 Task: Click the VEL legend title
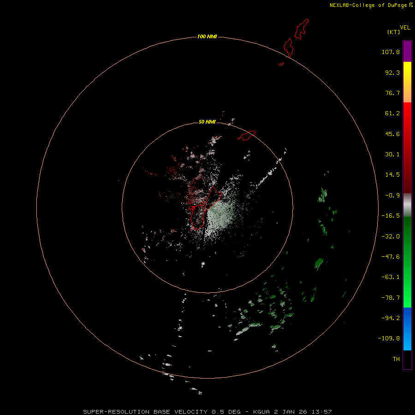click(x=405, y=28)
